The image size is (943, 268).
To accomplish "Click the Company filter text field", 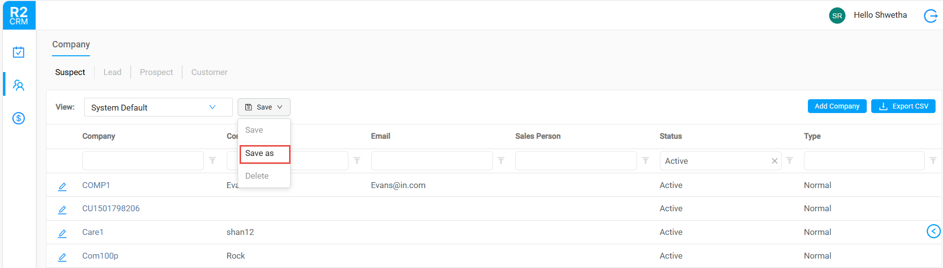I will (x=143, y=161).
